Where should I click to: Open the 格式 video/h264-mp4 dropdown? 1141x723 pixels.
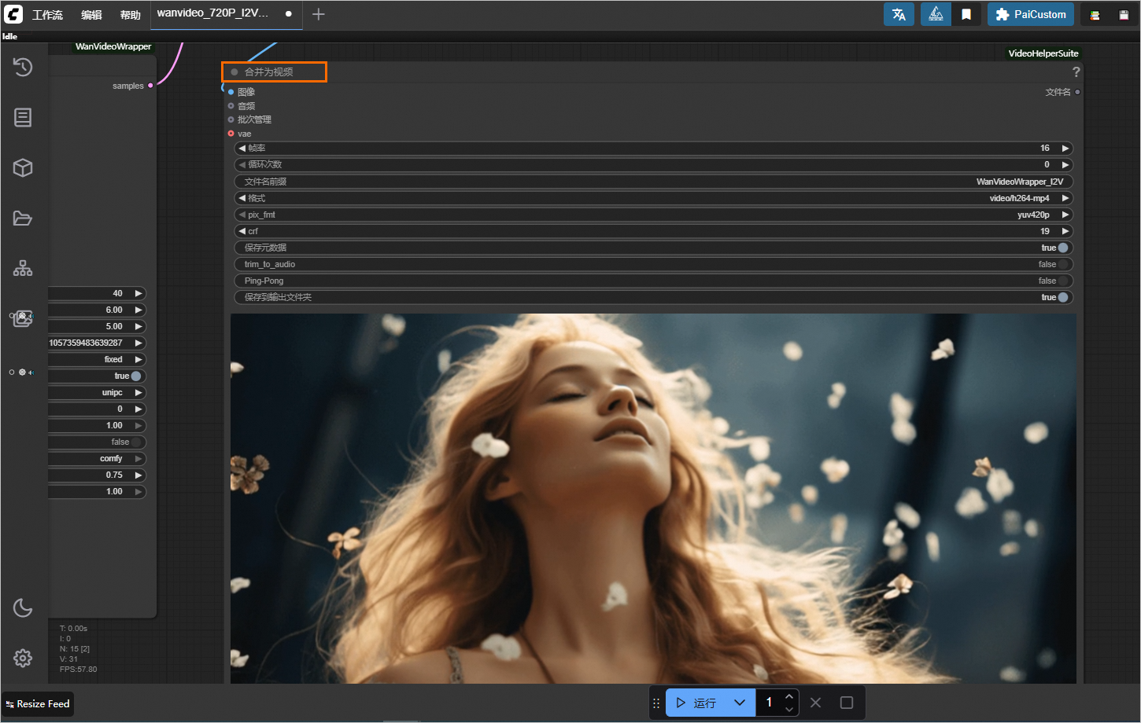click(x=653, y=198)
